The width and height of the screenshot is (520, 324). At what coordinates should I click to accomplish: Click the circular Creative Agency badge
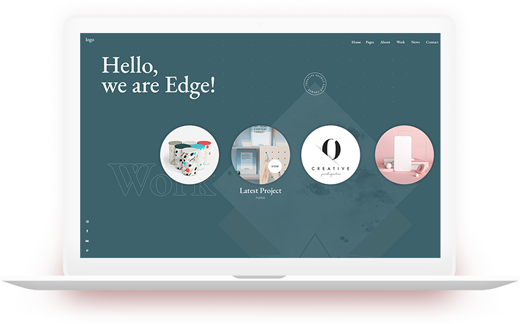[x=315, y=84]
